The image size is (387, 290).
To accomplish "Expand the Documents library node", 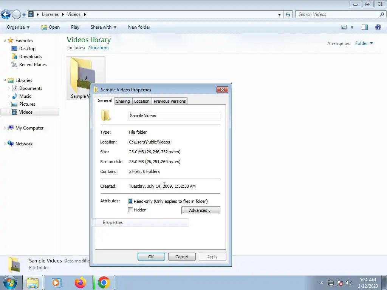I will (x=9, y=88).
